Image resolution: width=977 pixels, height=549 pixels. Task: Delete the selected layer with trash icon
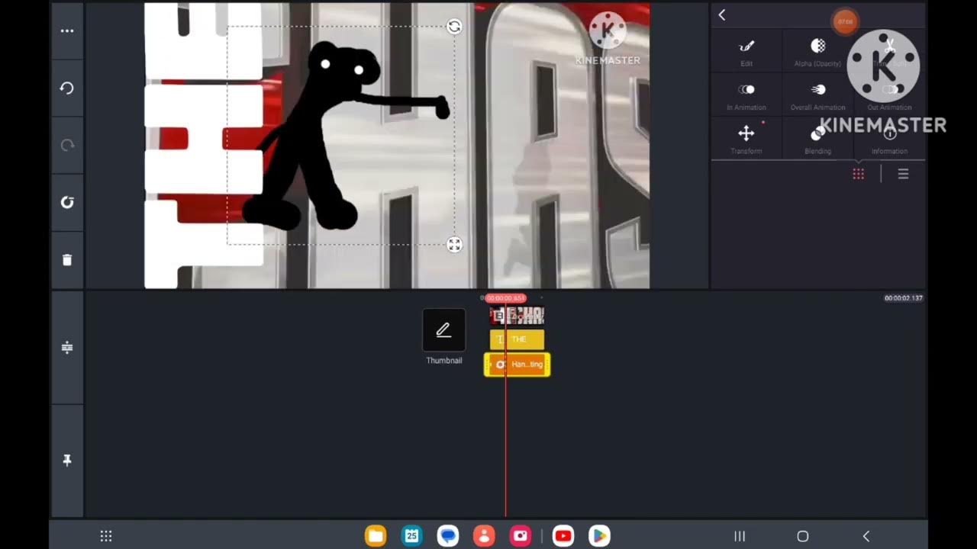coord(67,260)
